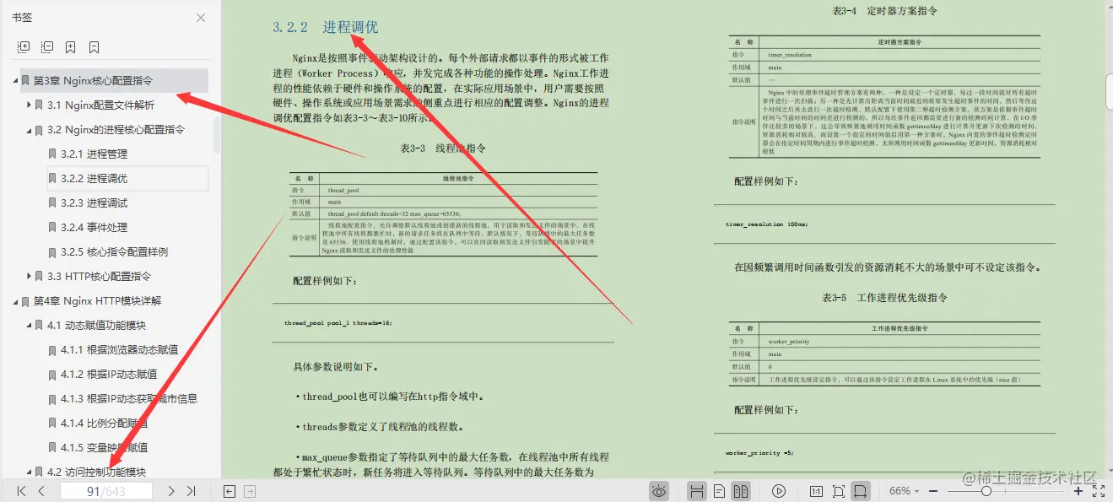1113x502 pixels.
Task: Expand the 3.3 HTTP核心配置指令 section
Action: [x=29, y=276]
